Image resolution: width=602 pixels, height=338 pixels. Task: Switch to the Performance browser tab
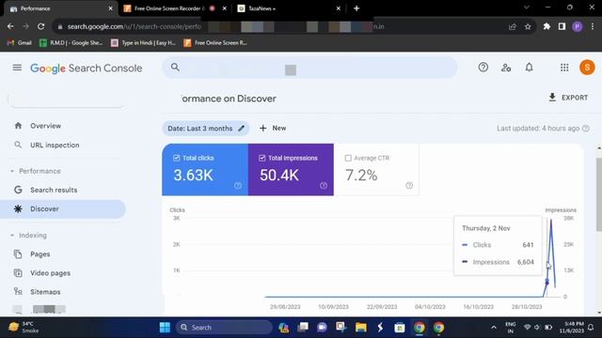point(59,8)
